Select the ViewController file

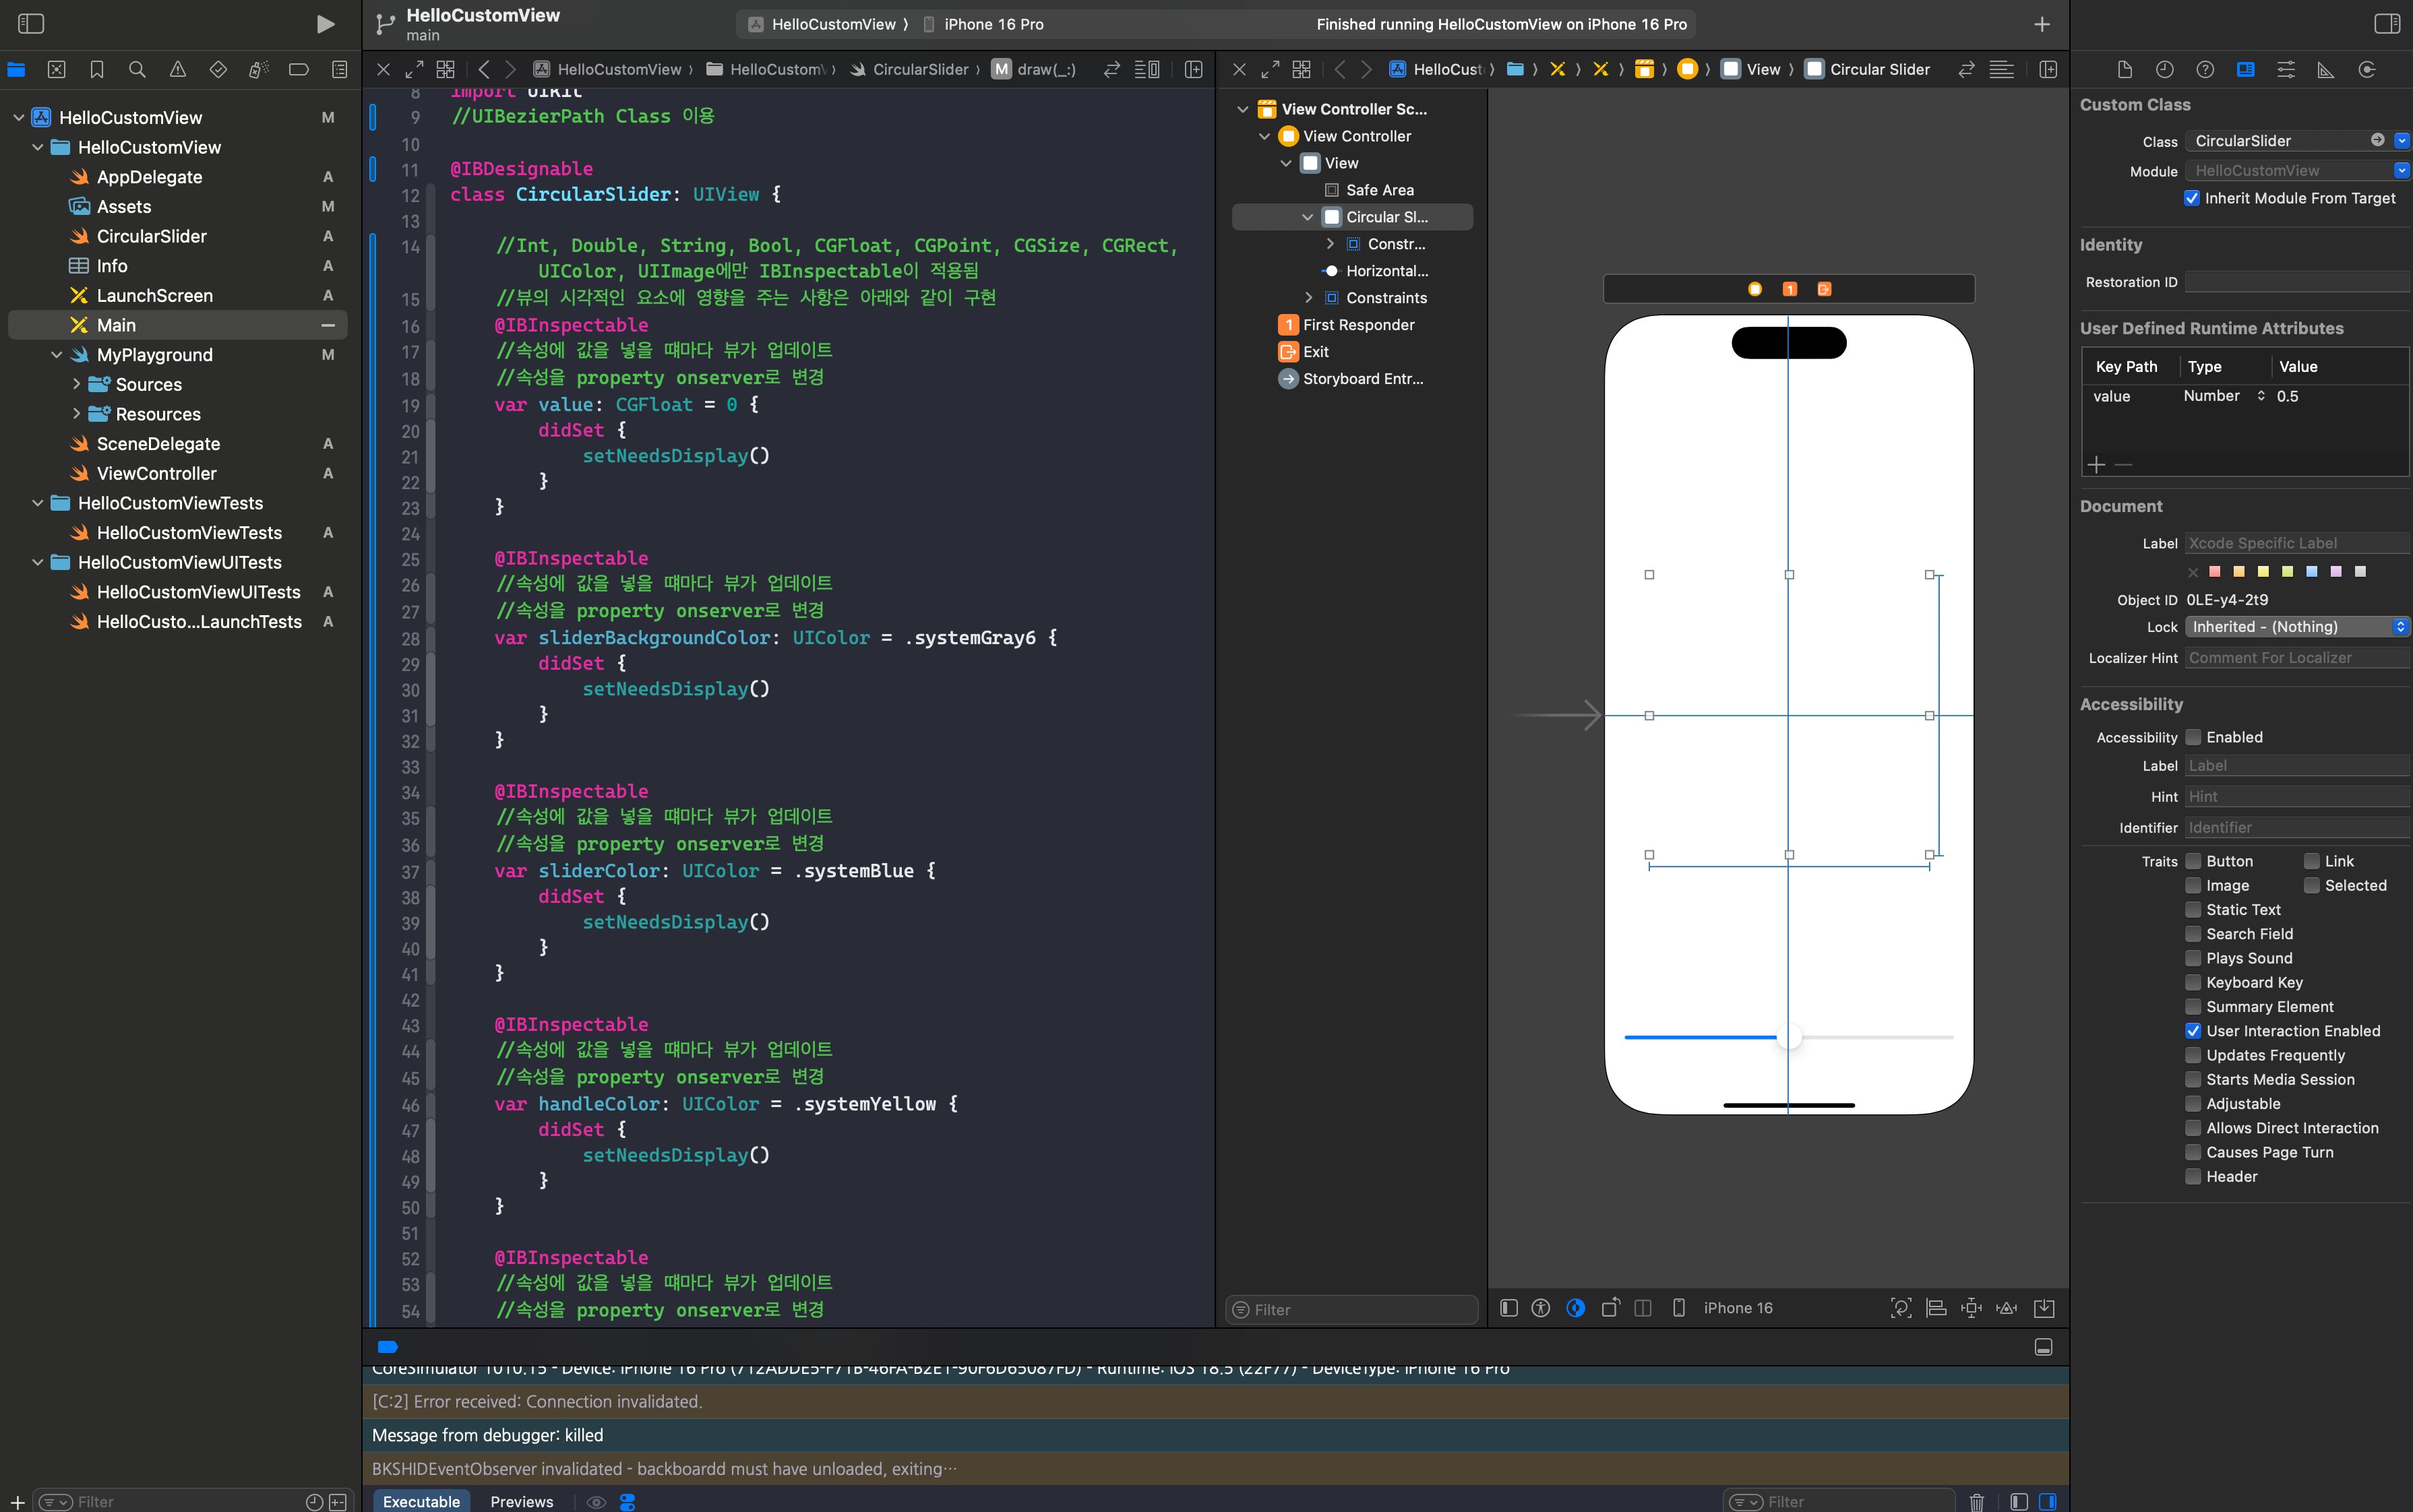click(x=156, y=473)
